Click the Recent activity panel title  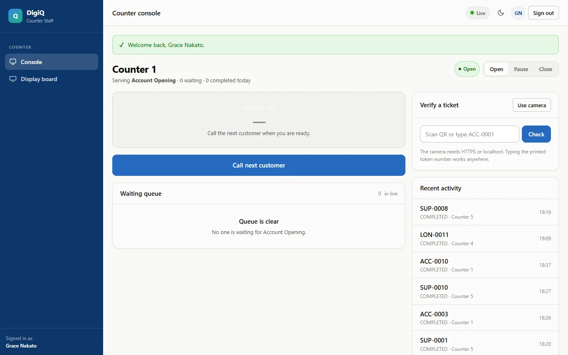pyautogui.click(x=441, y=188)
